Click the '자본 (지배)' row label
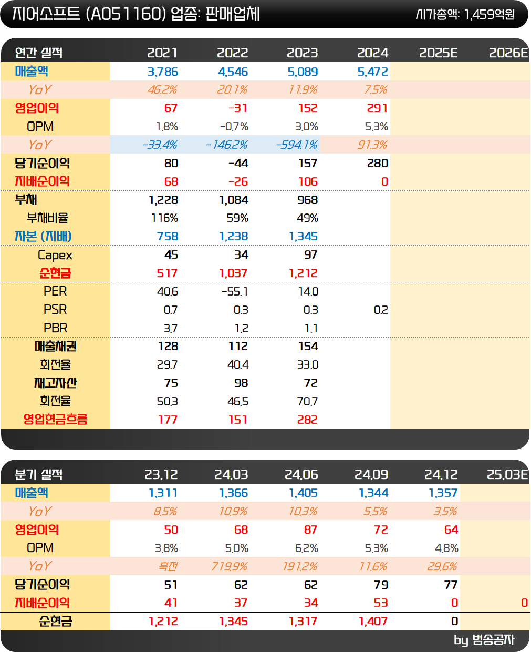The width and height of the screenshot is (531, 652). coord(43,237)
